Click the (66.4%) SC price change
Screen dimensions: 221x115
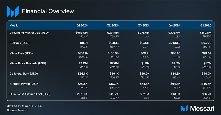[114, 47]
